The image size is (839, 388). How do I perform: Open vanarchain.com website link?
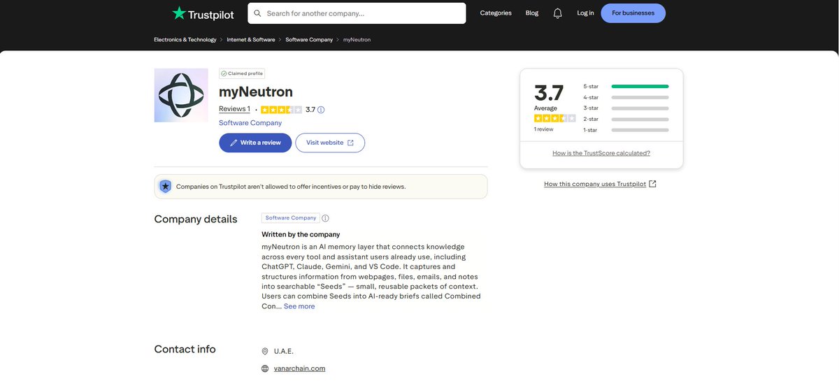(299, 368)
